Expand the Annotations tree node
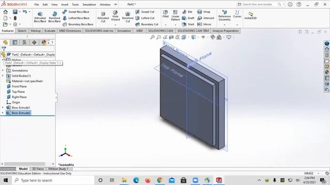 click(3, 70)
